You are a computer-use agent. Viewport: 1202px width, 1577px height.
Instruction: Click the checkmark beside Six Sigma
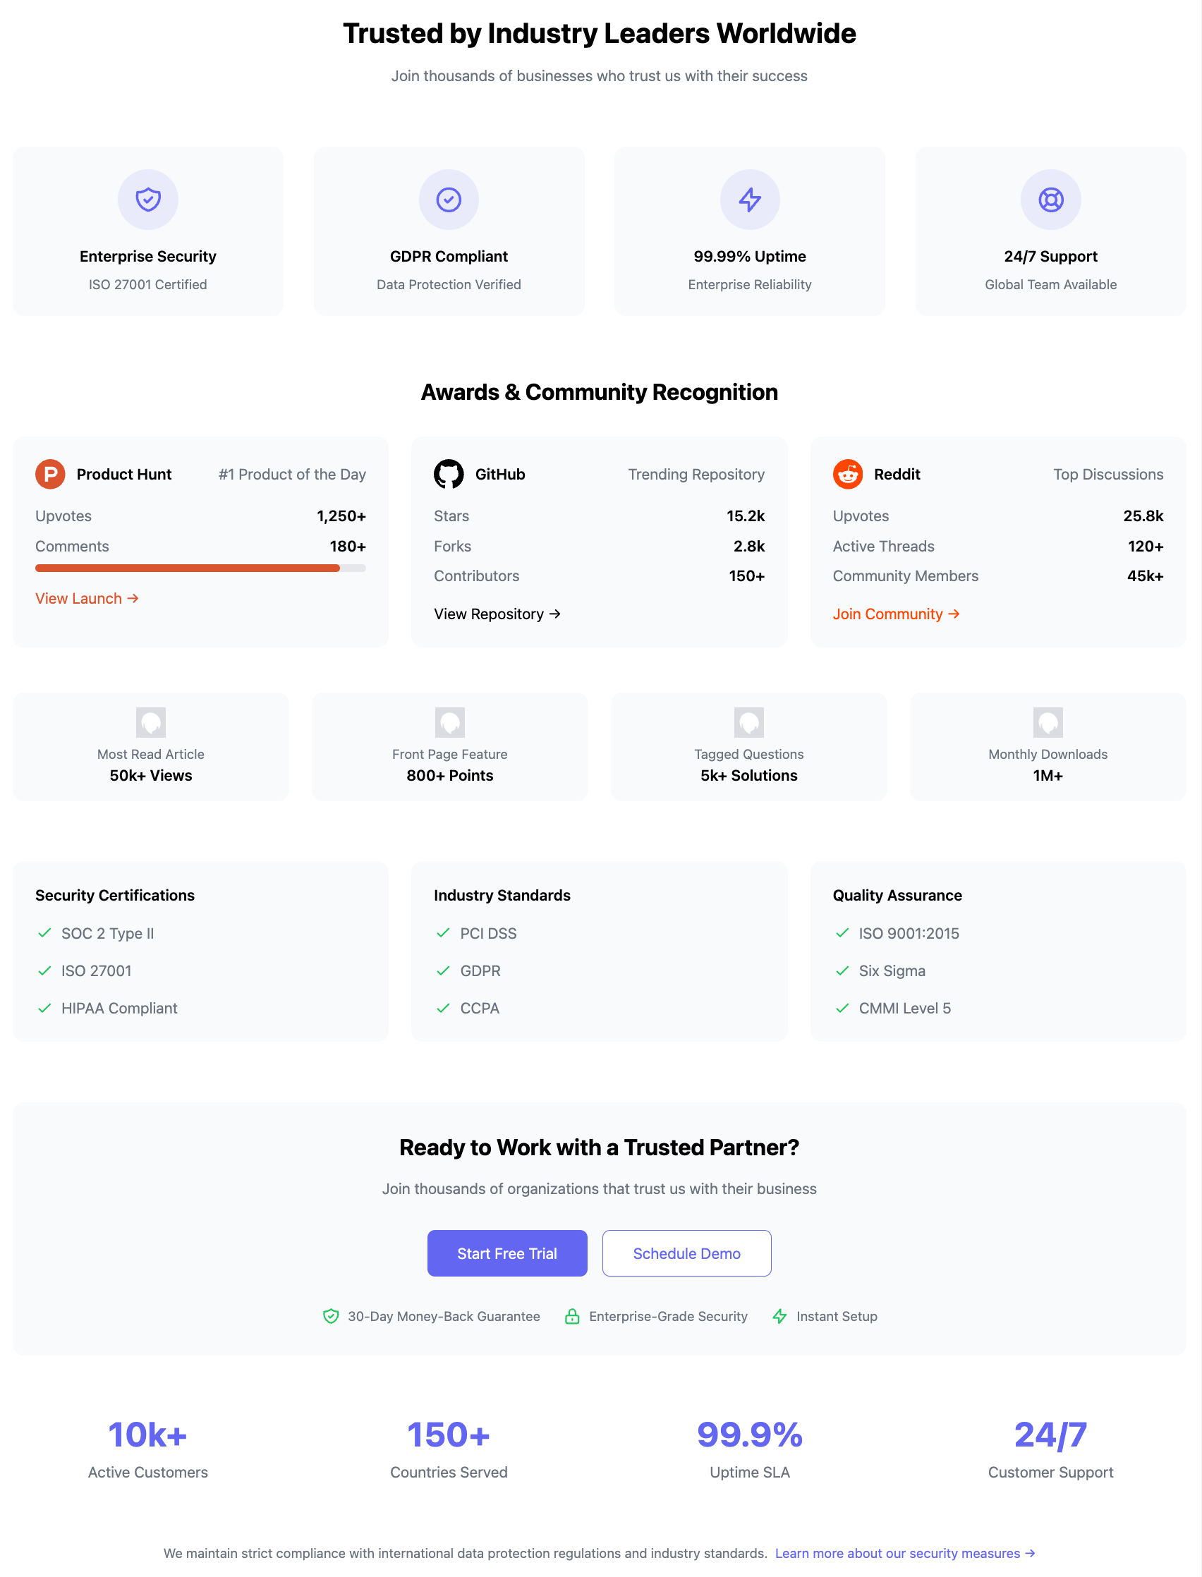tap(842, 970)
